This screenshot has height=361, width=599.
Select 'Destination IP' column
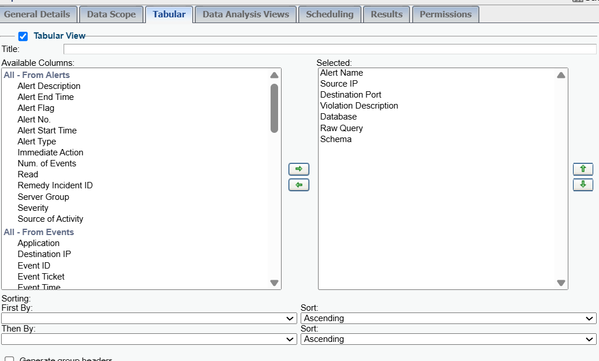tap(45, 255)
